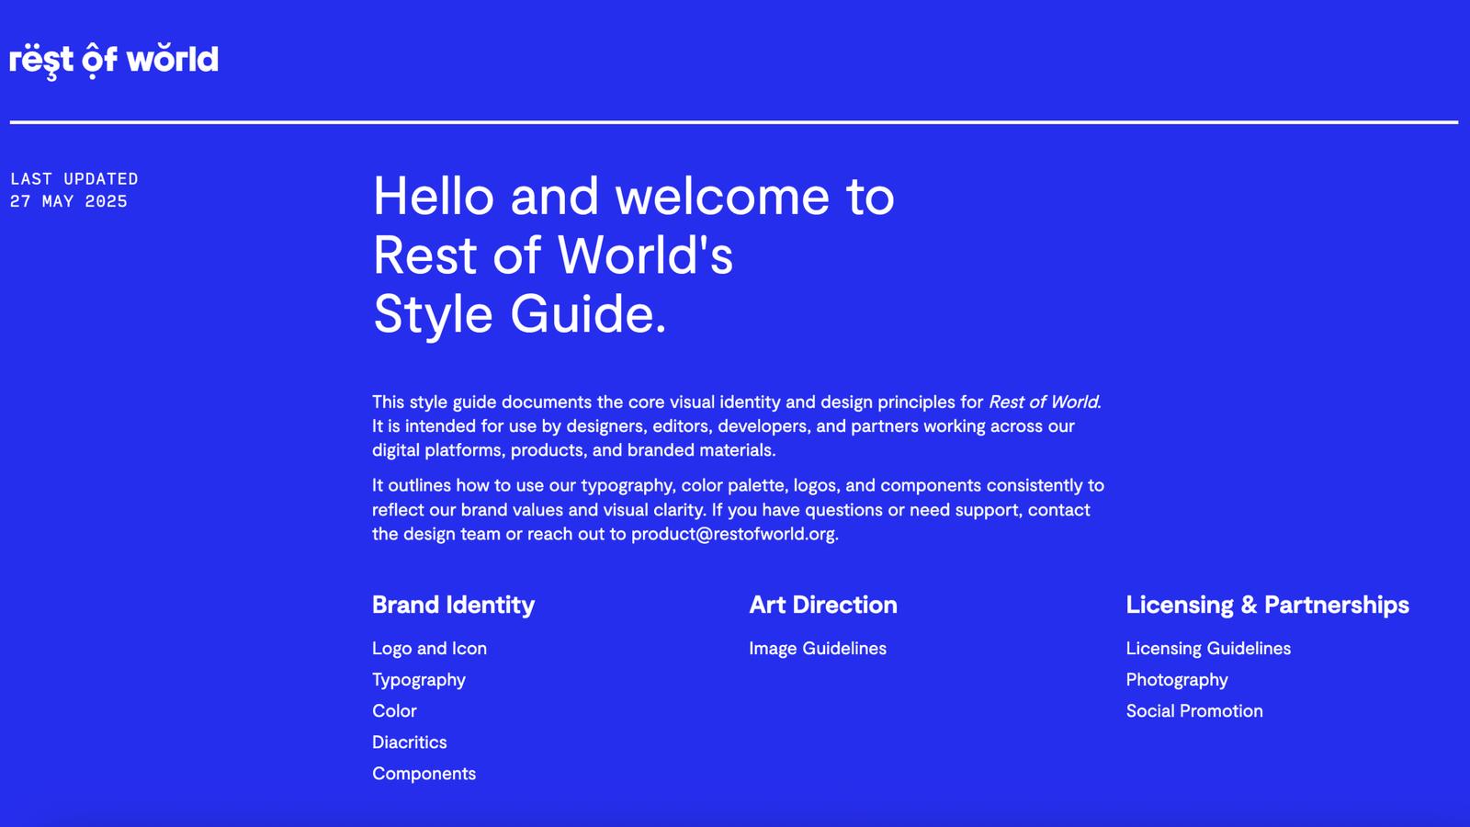Click the Hello and welcome headline
1470x827 pixels.
[634, 255]
